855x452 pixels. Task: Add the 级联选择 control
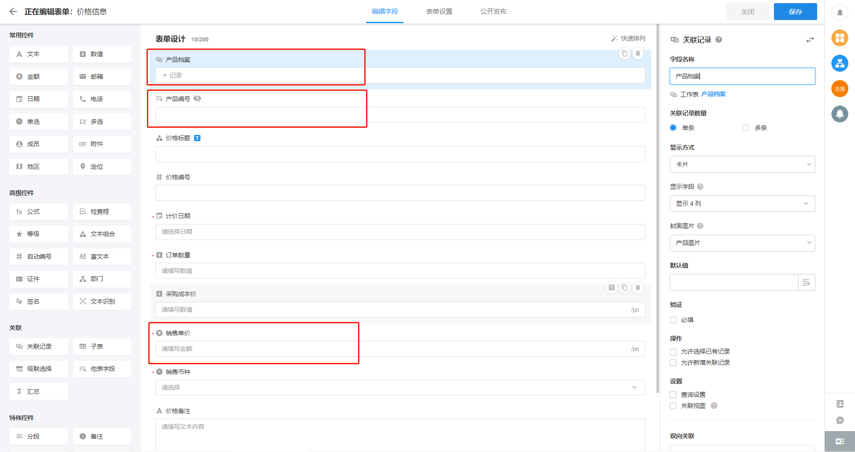(x=39, y=369)
